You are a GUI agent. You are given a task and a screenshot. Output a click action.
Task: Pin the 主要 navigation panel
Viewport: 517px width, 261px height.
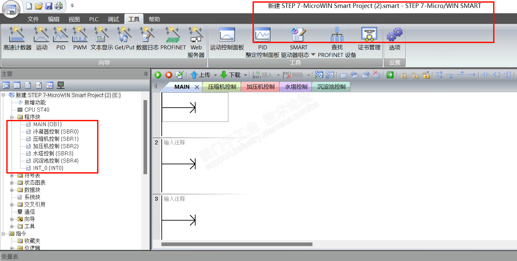pos(145,74)
